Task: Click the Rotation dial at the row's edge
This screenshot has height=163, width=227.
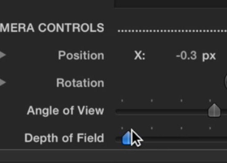Action: click(225, 82)
